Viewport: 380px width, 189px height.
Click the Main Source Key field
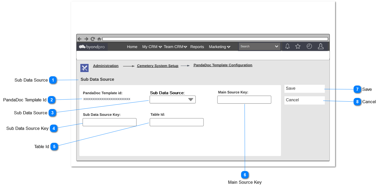pyautogui.click(x=244, y=100)
